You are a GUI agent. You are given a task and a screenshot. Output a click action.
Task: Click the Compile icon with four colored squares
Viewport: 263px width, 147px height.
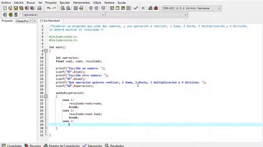[x=112, y=8]
